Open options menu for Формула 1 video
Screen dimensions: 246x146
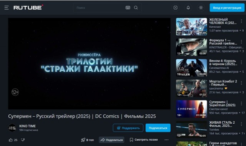241,42
